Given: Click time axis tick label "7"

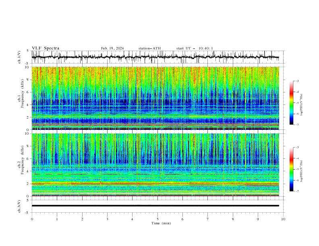Looking at the screenshot, I should pyautogui.click(x=208, y=219).
